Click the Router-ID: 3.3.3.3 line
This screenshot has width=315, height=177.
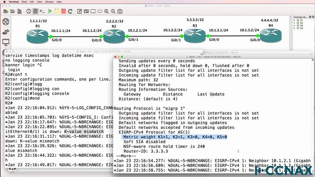point(146,151)
